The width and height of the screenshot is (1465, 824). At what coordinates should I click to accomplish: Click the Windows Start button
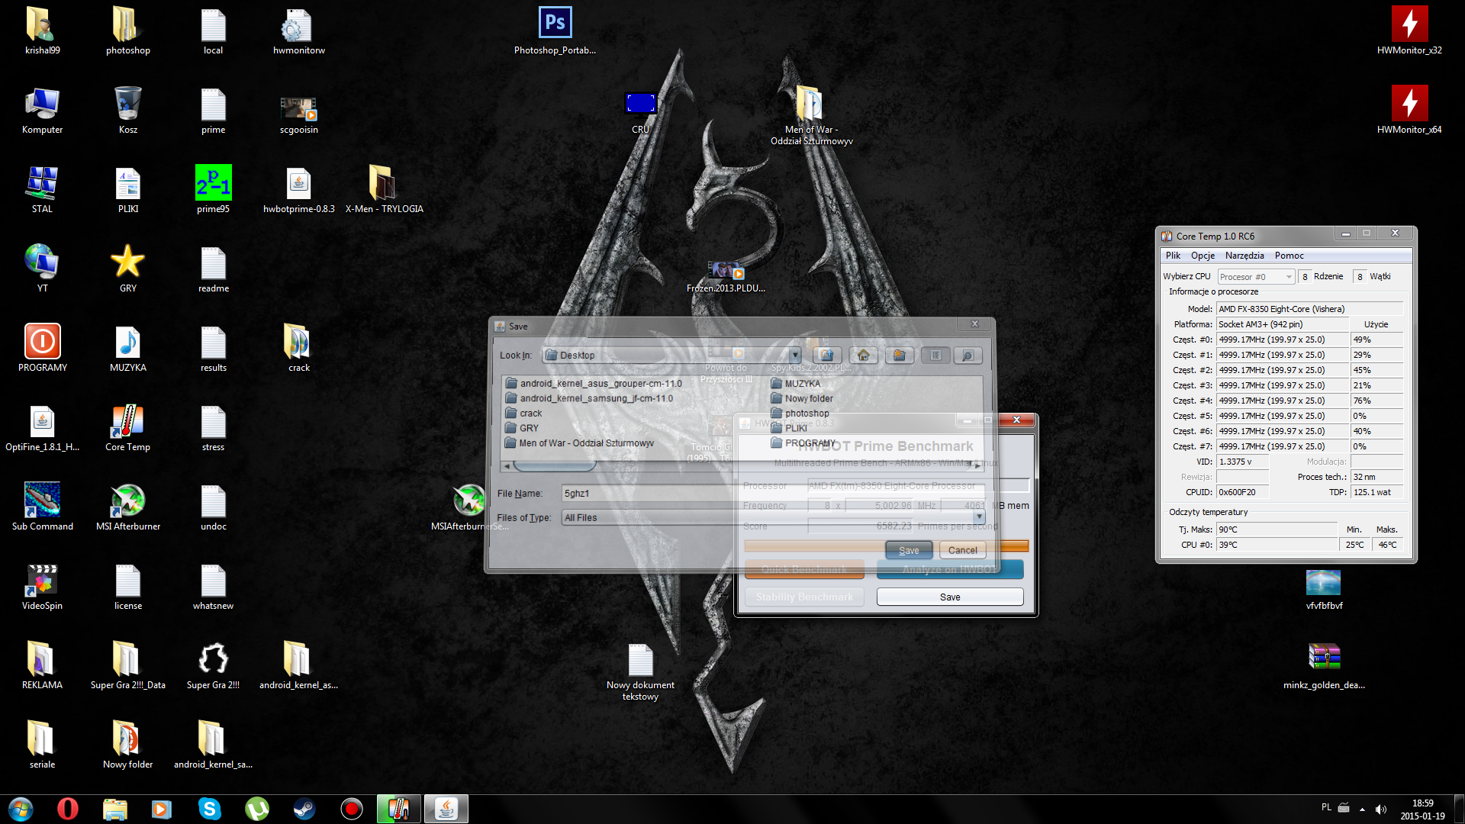tap(21, 809)
